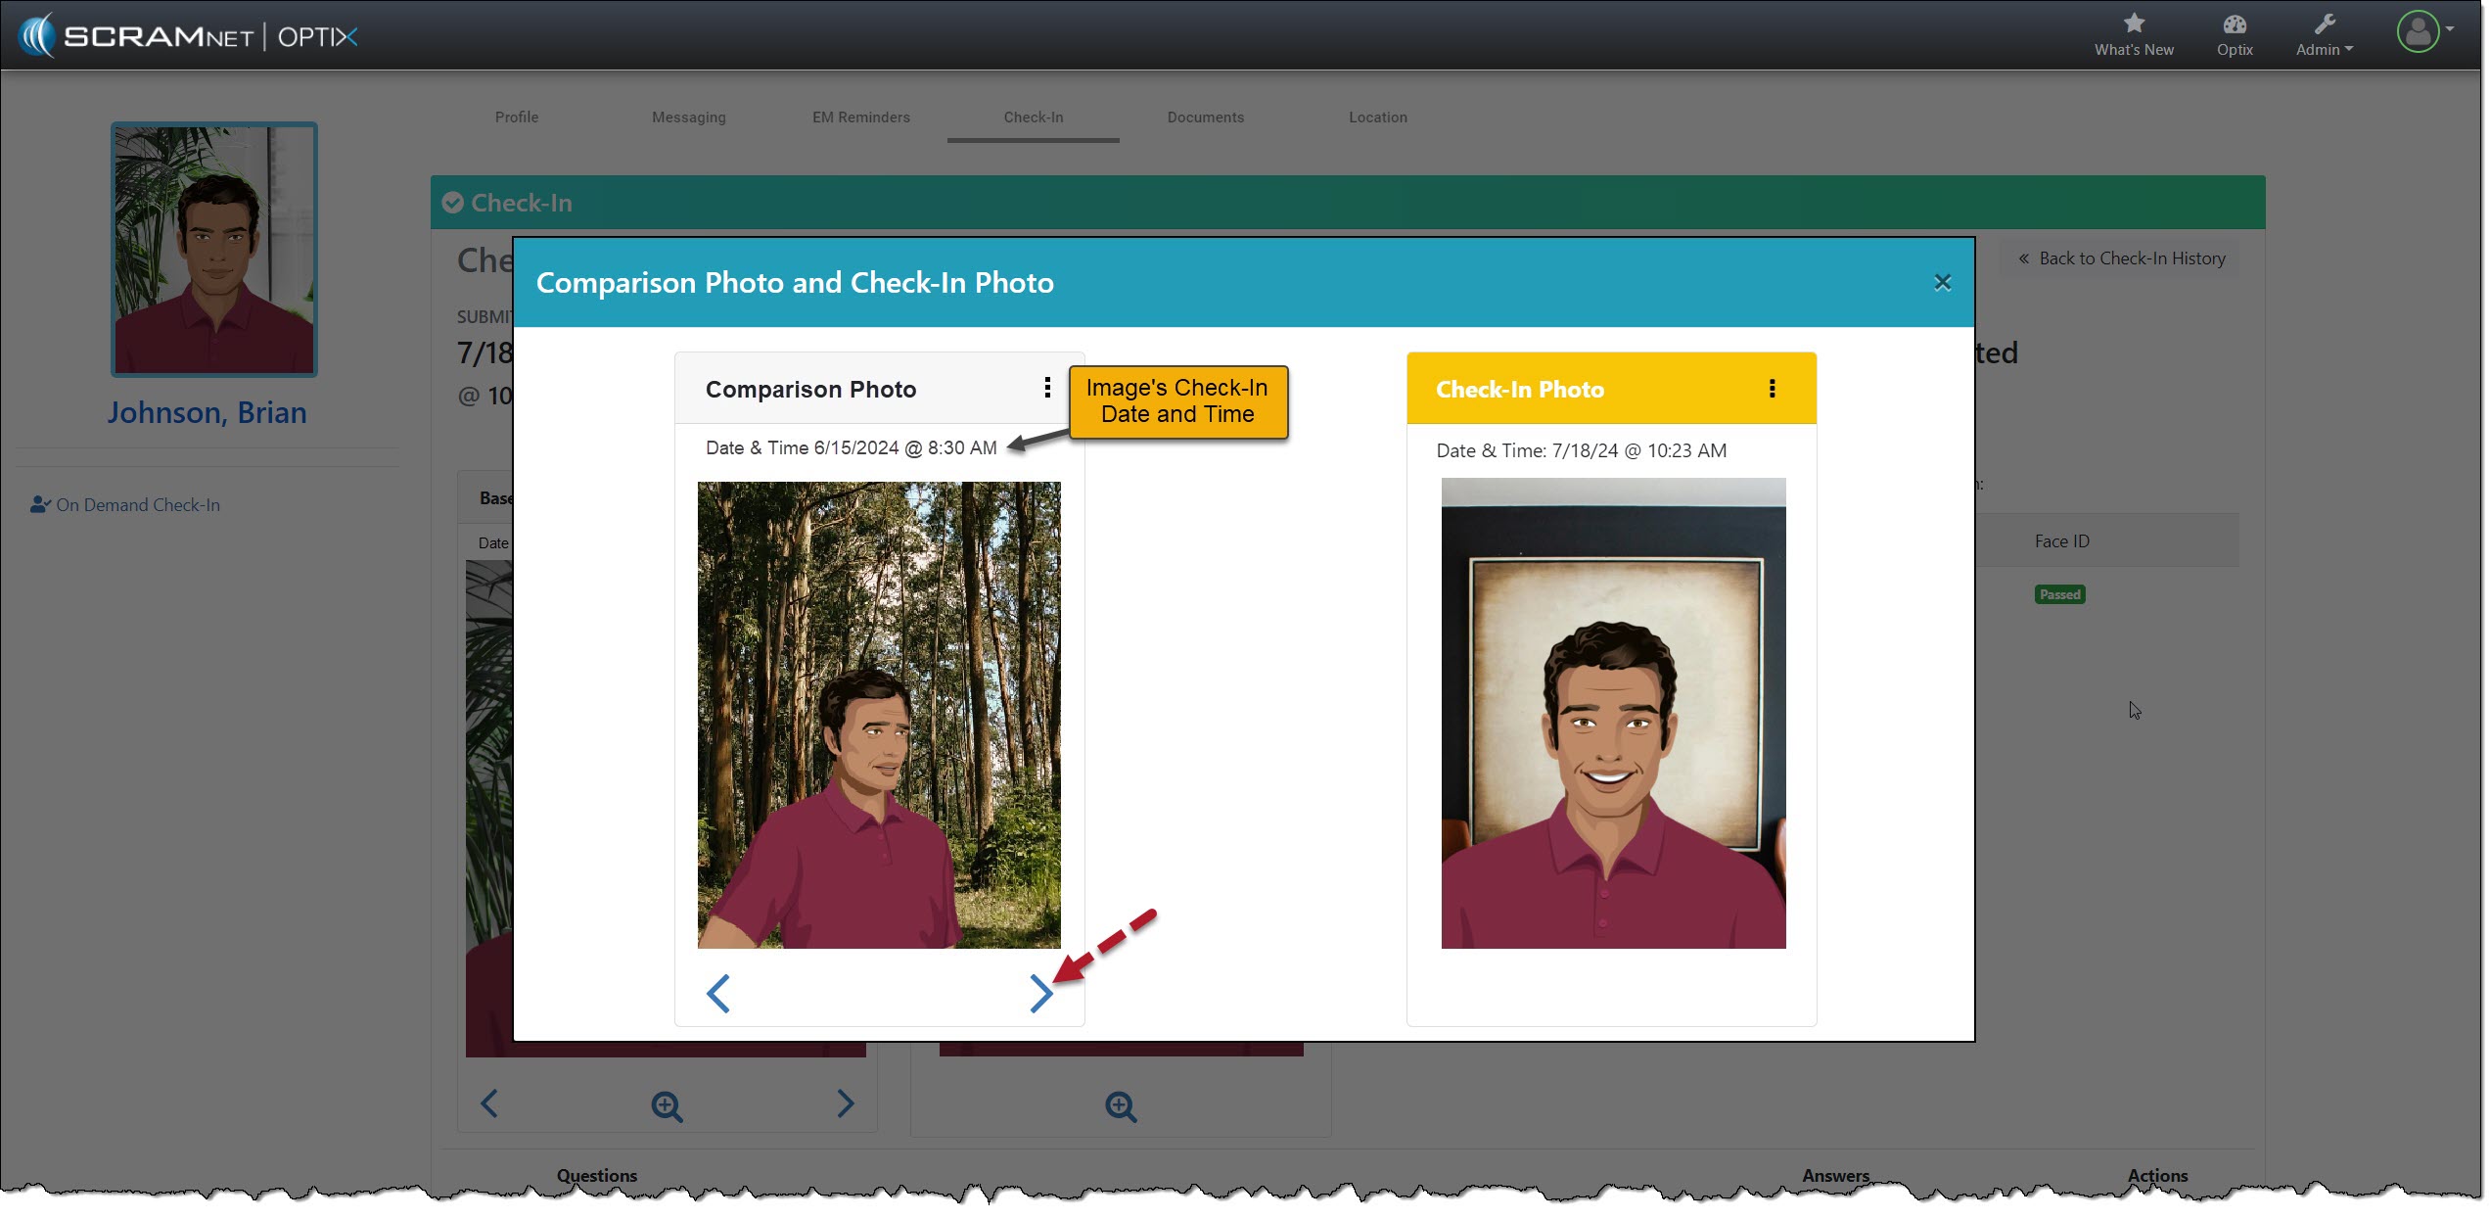This screenshot has width=2489, height=1219.
Task: Open the user account avatar menu
Action: (2420, 31)
